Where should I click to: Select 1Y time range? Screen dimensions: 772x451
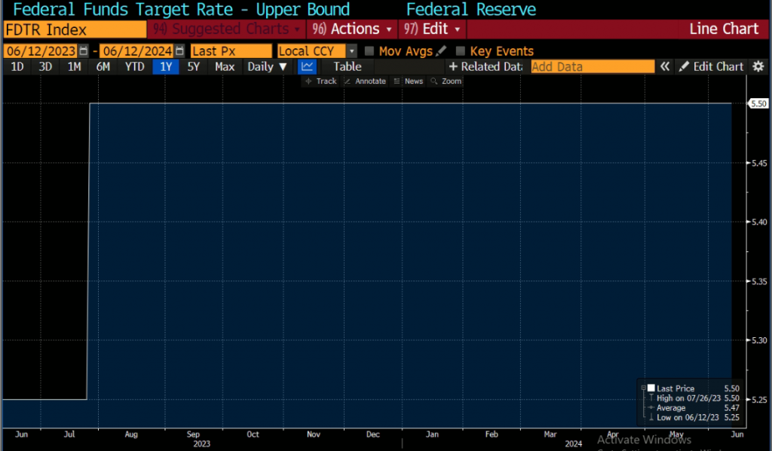[x=166, y=66]
